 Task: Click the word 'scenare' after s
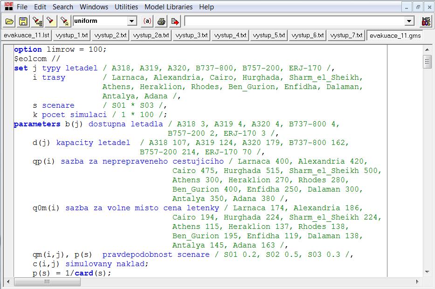click(x=58, y=105)
